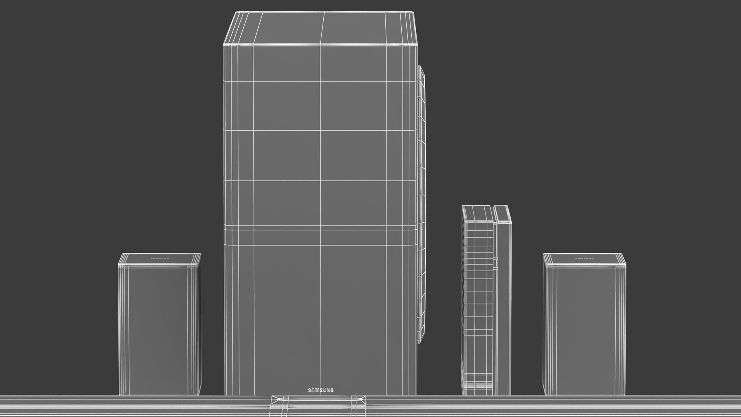Click the smooth right panel of thin module
This screenshot has height=417, width=741.
(x=504, y=305)
